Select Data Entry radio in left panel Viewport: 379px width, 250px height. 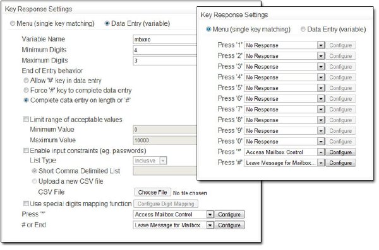[107, 23]
